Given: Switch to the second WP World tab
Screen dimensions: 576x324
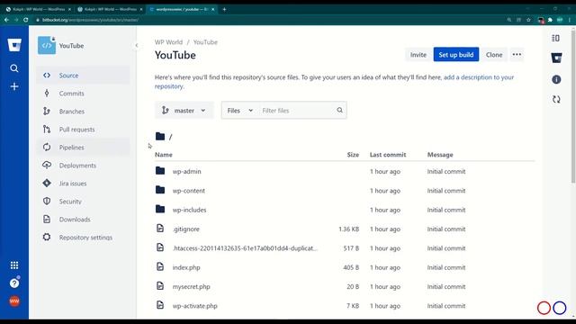Looking at the screenshot, I should [110, 9].
